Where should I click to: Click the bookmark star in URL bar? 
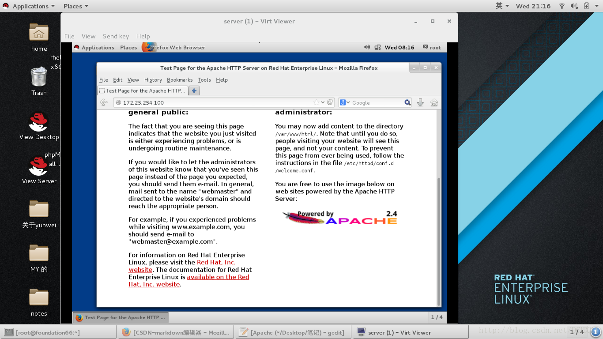[317, 102]
